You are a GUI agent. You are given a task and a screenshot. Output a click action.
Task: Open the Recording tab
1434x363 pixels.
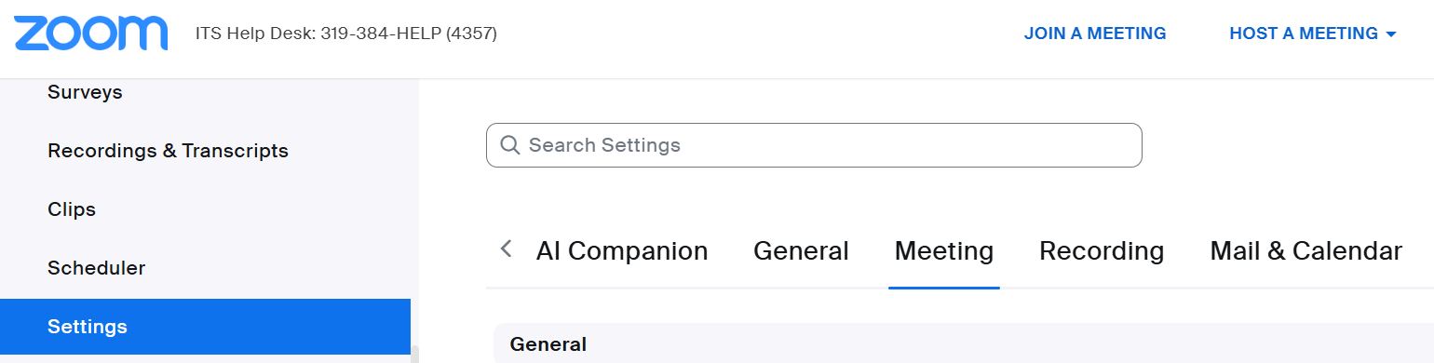point(1102,251)
